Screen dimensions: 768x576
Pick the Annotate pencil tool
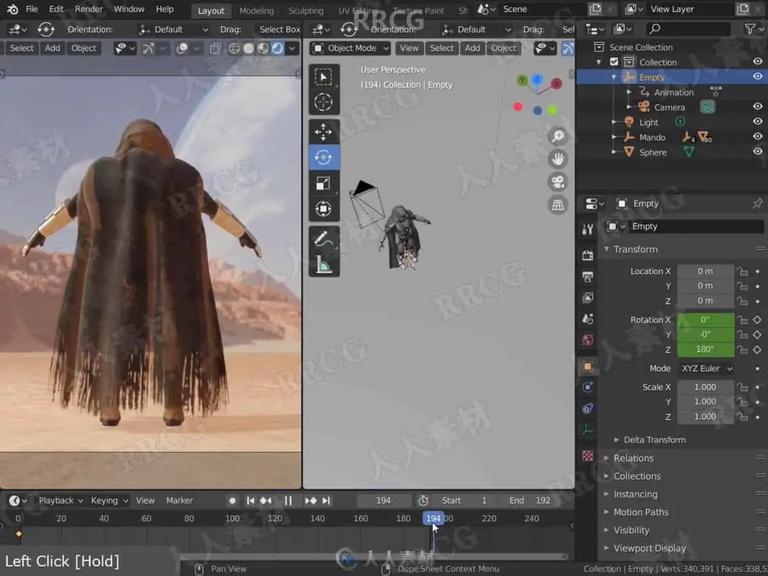pyautogui.click(x=324, y=239)
